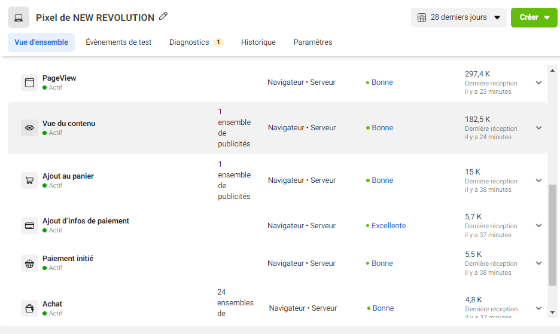Screen dimensions: 560x334
Task: Expand the PageView event row chevron
Action: point(539,83)
